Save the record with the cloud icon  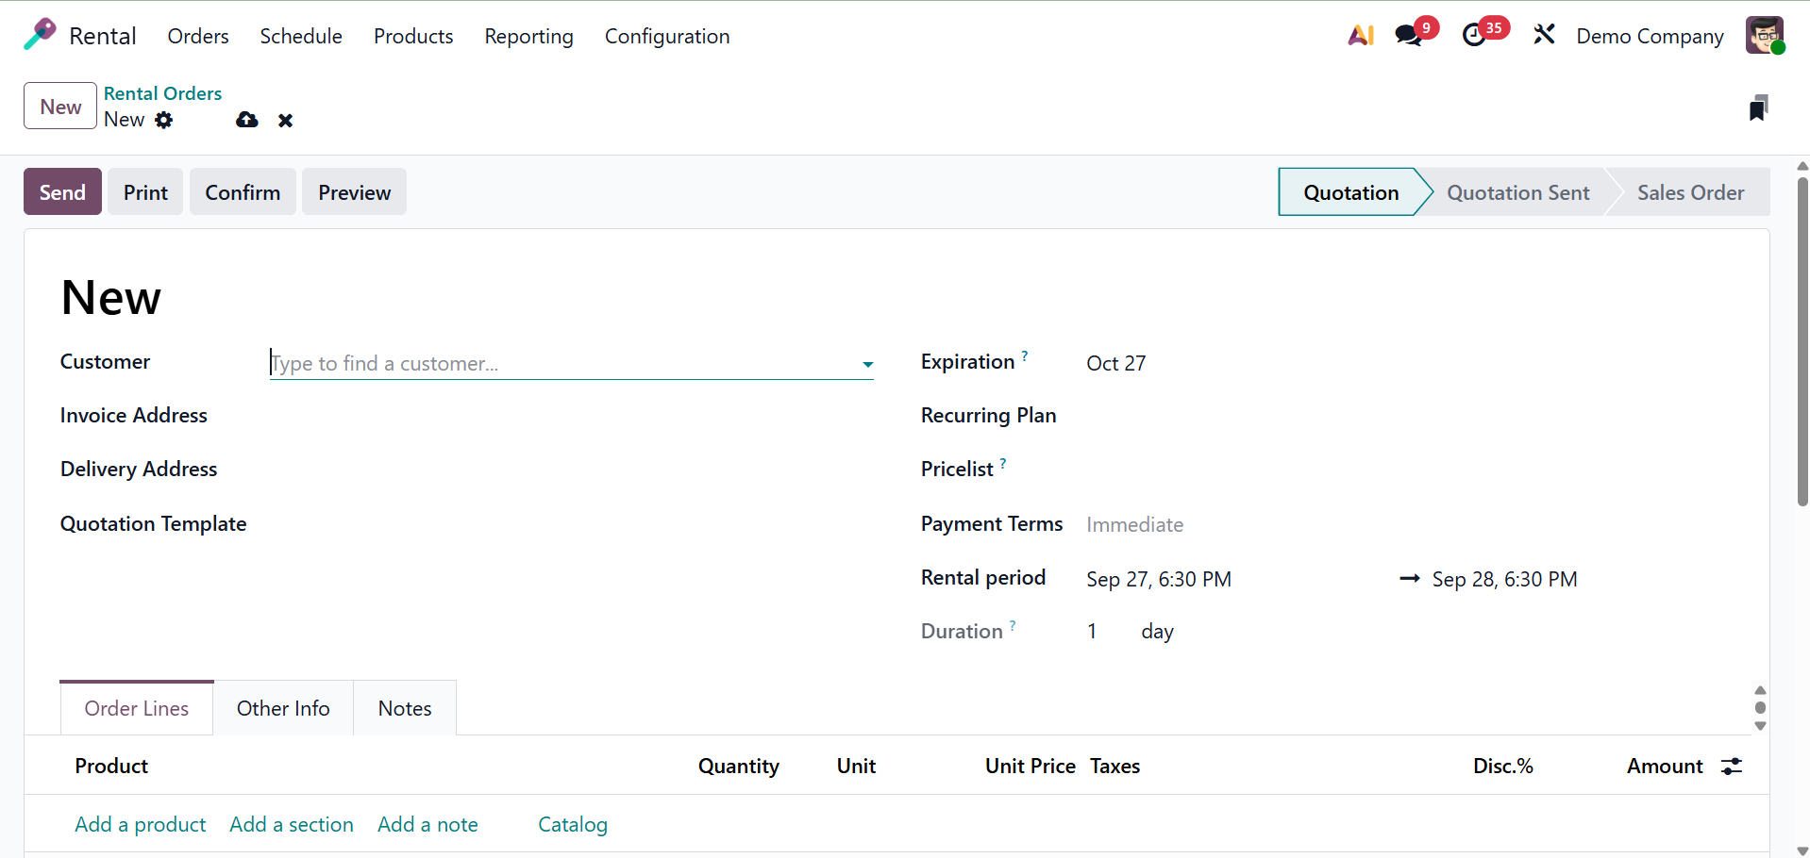[x=247, y=120]
